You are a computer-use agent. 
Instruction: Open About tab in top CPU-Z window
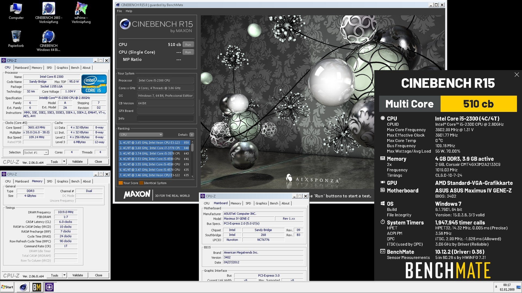(86, 68)
